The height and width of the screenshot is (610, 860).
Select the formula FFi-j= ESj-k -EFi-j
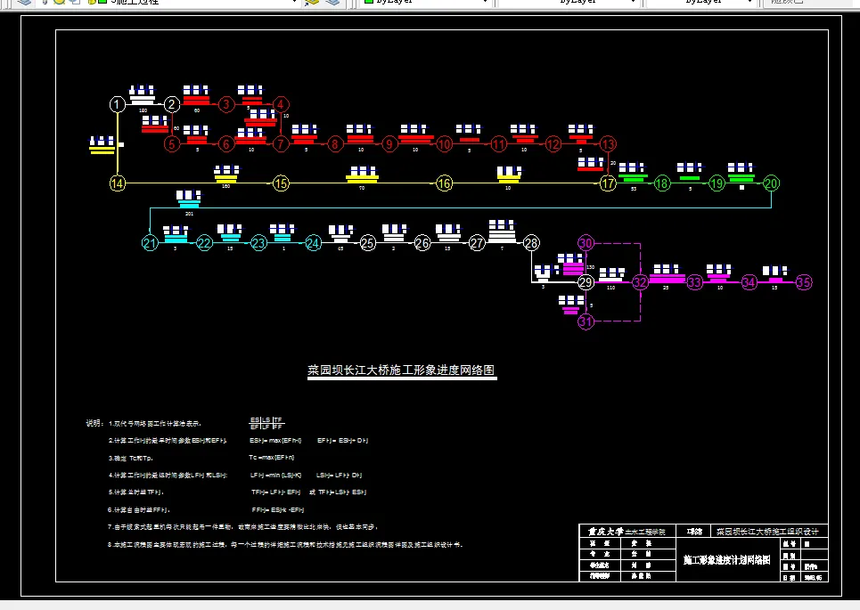(x=277, y=509)
